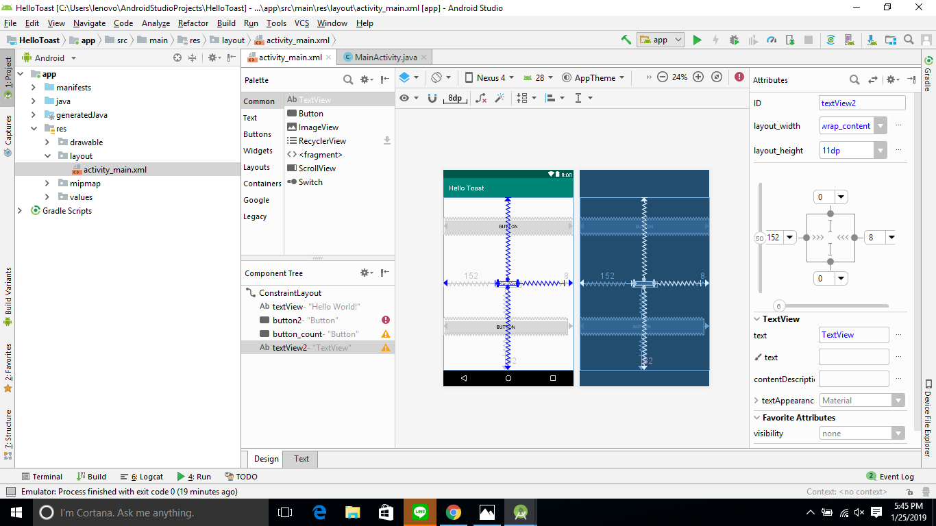
Task: Open the SDK Manager icon
Action: click(871, 40)
